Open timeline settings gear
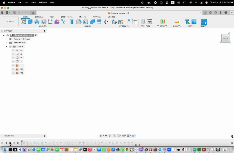The width and height of the screenshot is (234, 153). point(232,143)
